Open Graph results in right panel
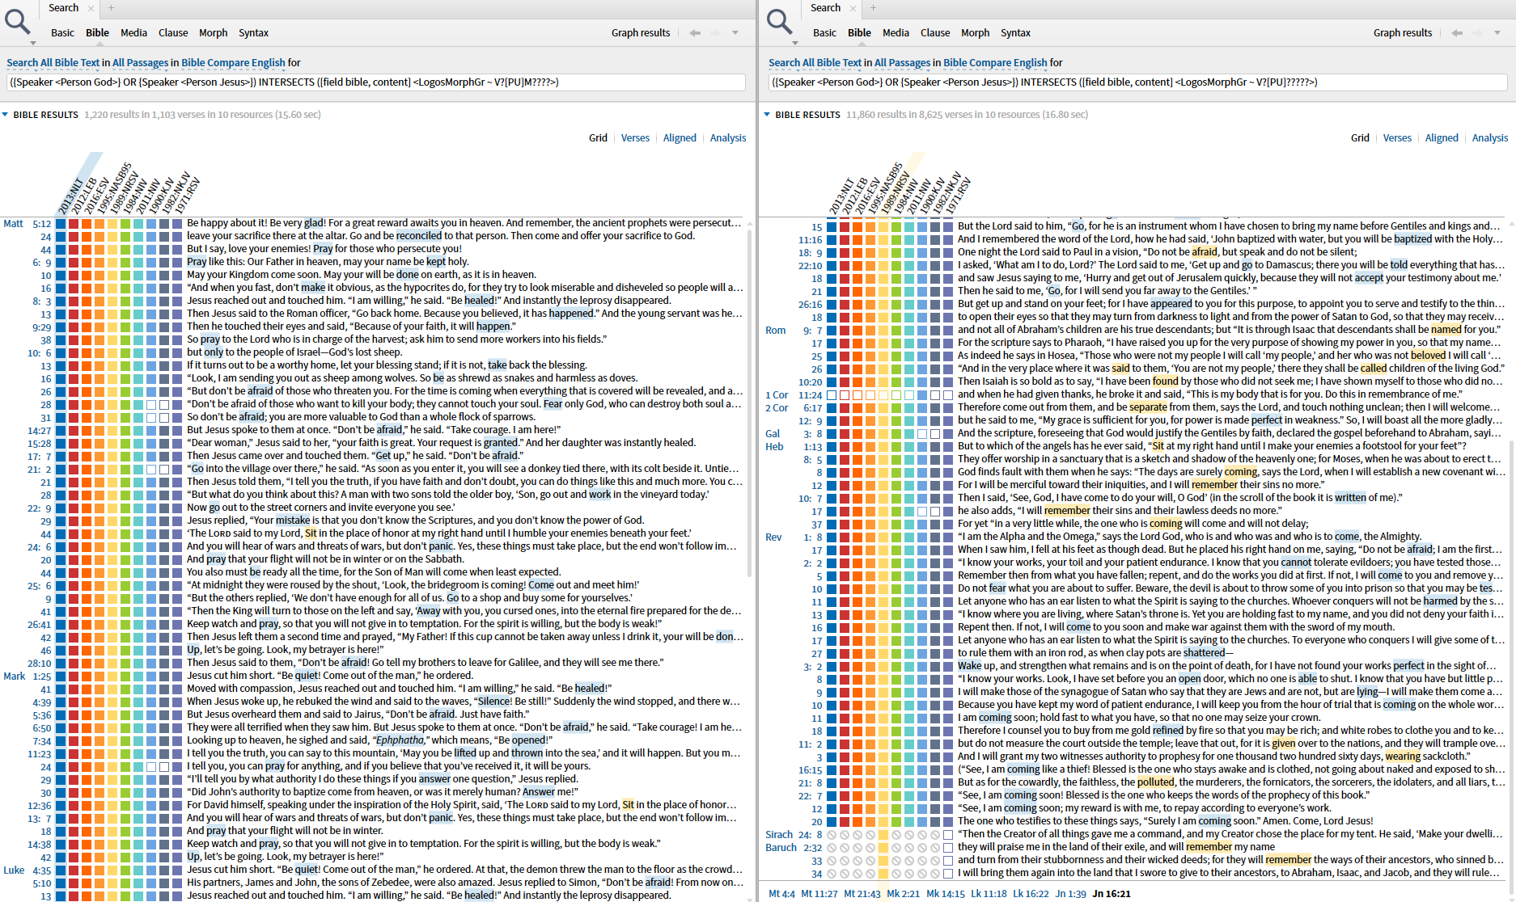1516x902 pixels. 1403,33
